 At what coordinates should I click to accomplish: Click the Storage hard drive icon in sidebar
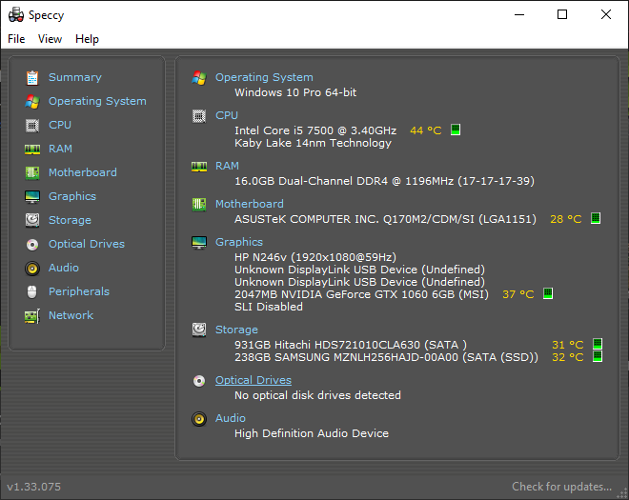pos(32,221)
